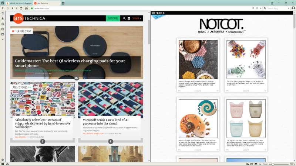Add a web panel with plus icon

(3, 39)
